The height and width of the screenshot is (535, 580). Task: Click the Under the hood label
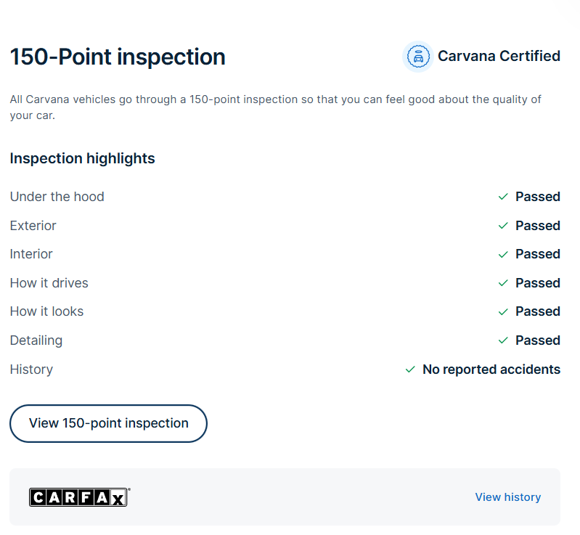[57, 197]
